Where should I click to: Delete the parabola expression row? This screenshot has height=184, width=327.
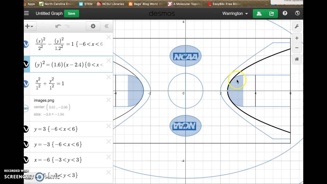(x=109, y=61)
